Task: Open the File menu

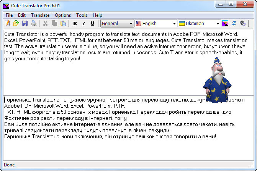Action: coord(9,15)
